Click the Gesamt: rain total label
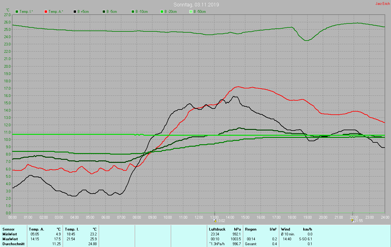The width and height of the screenshot is (391, 247). (251, 244)
